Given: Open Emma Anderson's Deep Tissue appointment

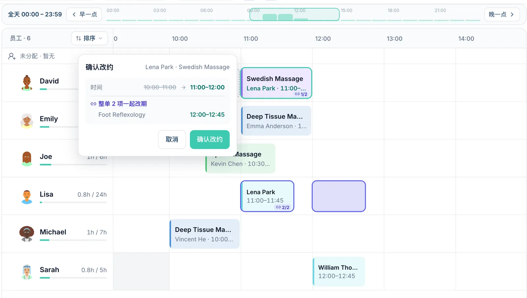Looking at the screenshot, I should coord(276,121).
